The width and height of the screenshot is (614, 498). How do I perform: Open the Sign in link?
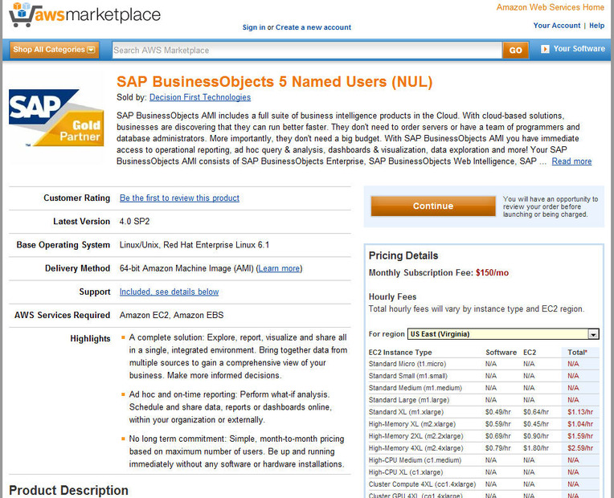click(x=254, y=27)
